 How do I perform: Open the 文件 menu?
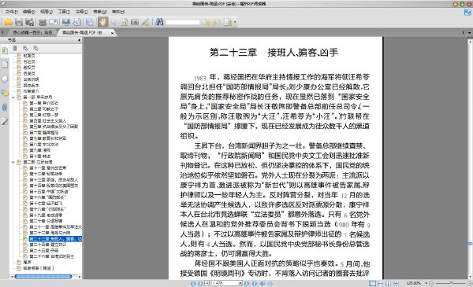[x=12, y=12]
